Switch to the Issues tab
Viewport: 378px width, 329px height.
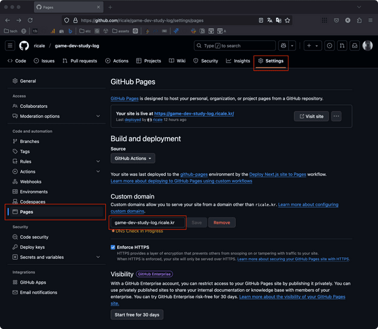tap(44, 61)
